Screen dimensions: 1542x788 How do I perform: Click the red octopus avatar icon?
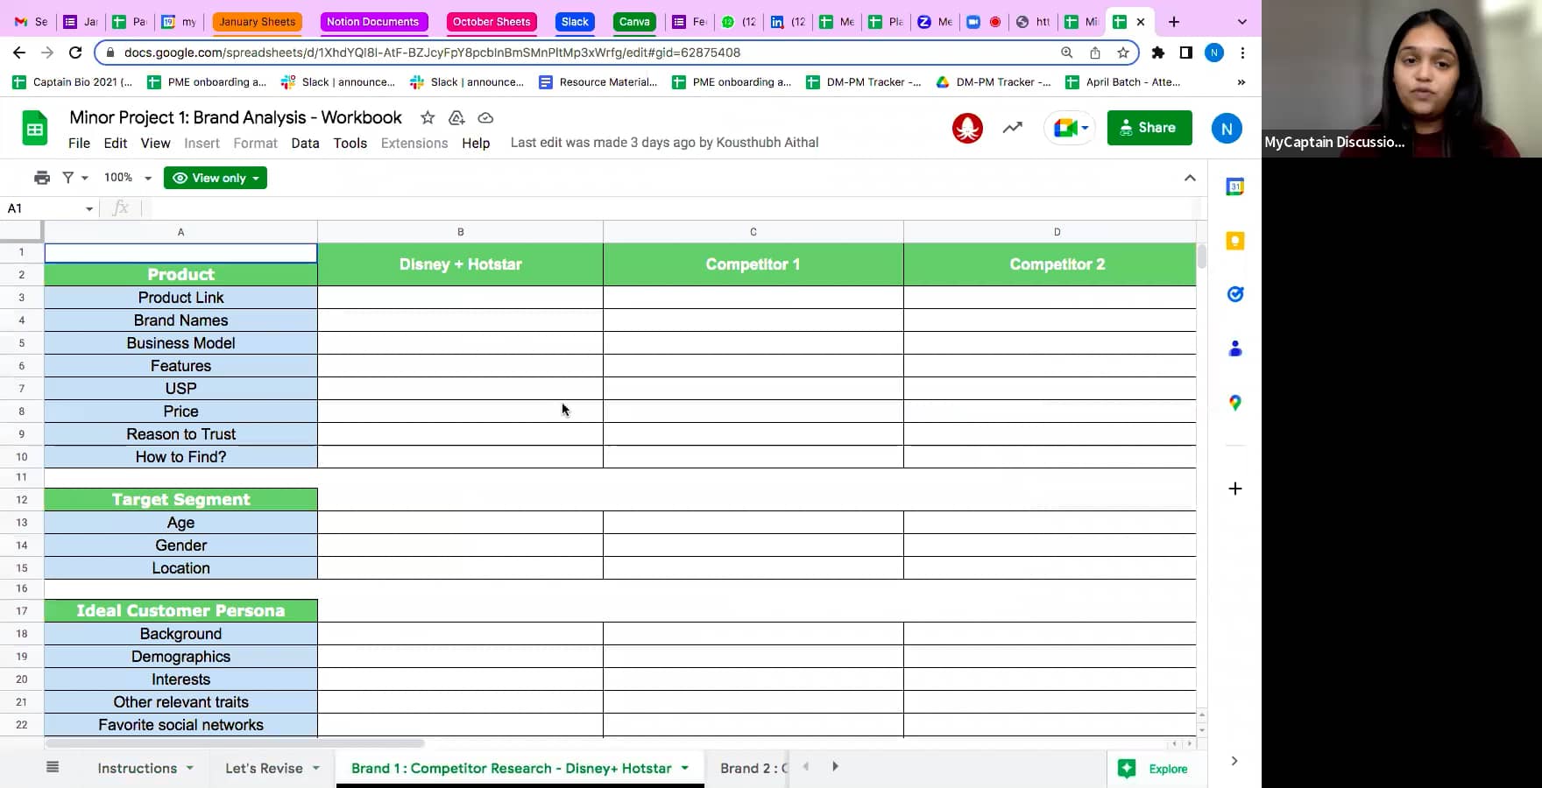point(967,128)
